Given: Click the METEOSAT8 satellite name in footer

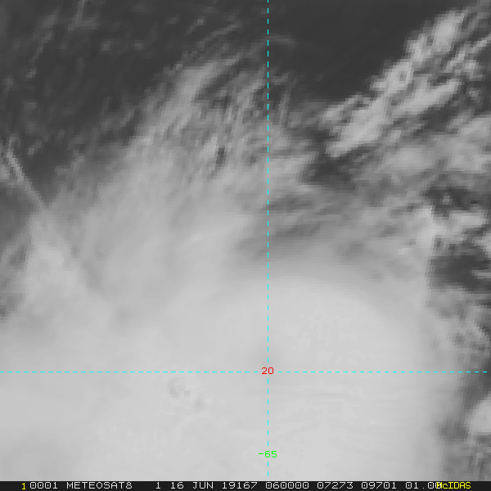Looking at the screenshot, I should tap(99, 485).
